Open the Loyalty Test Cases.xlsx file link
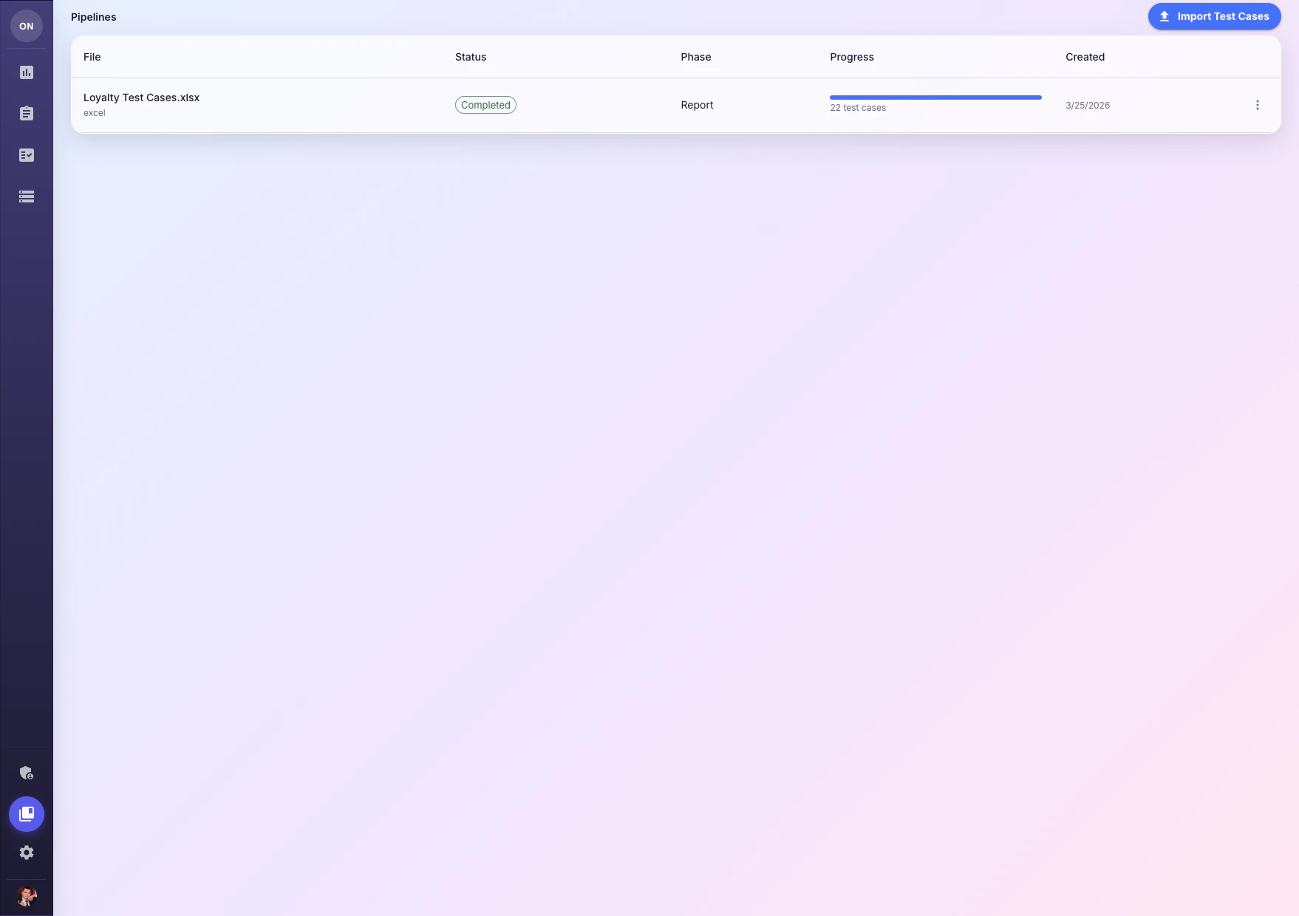Image resolution: width=1299 pixels, height=916 pixels. (x=141, y=97)
